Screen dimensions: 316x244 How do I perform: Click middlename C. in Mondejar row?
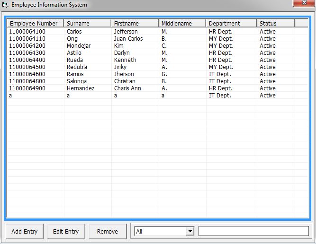point(164,46)
